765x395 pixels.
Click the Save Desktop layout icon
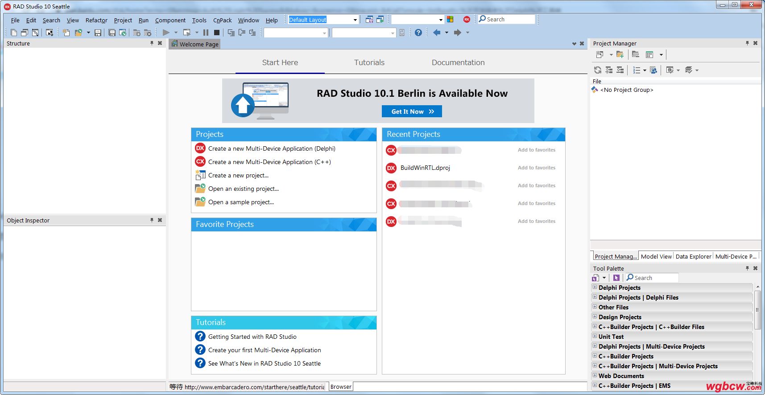pos(369,19)
